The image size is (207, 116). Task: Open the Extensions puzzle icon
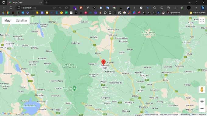[x=154, y=8]
